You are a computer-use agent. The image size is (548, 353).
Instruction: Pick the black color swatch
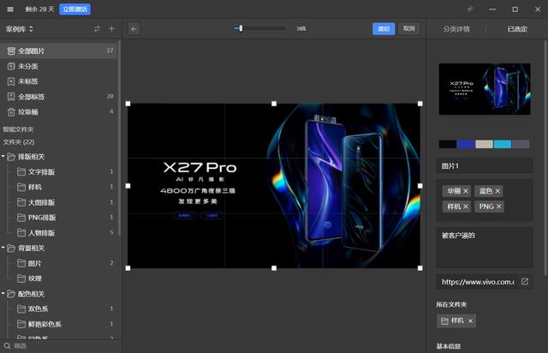[448, 144]
